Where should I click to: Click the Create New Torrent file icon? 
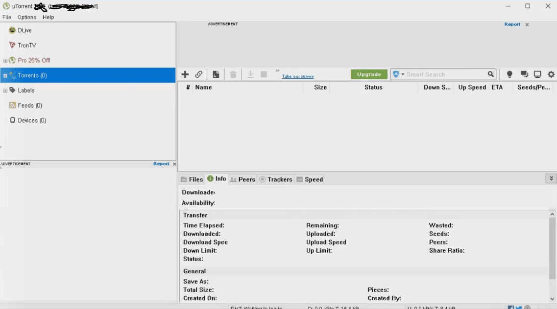(x=216, y=74)
